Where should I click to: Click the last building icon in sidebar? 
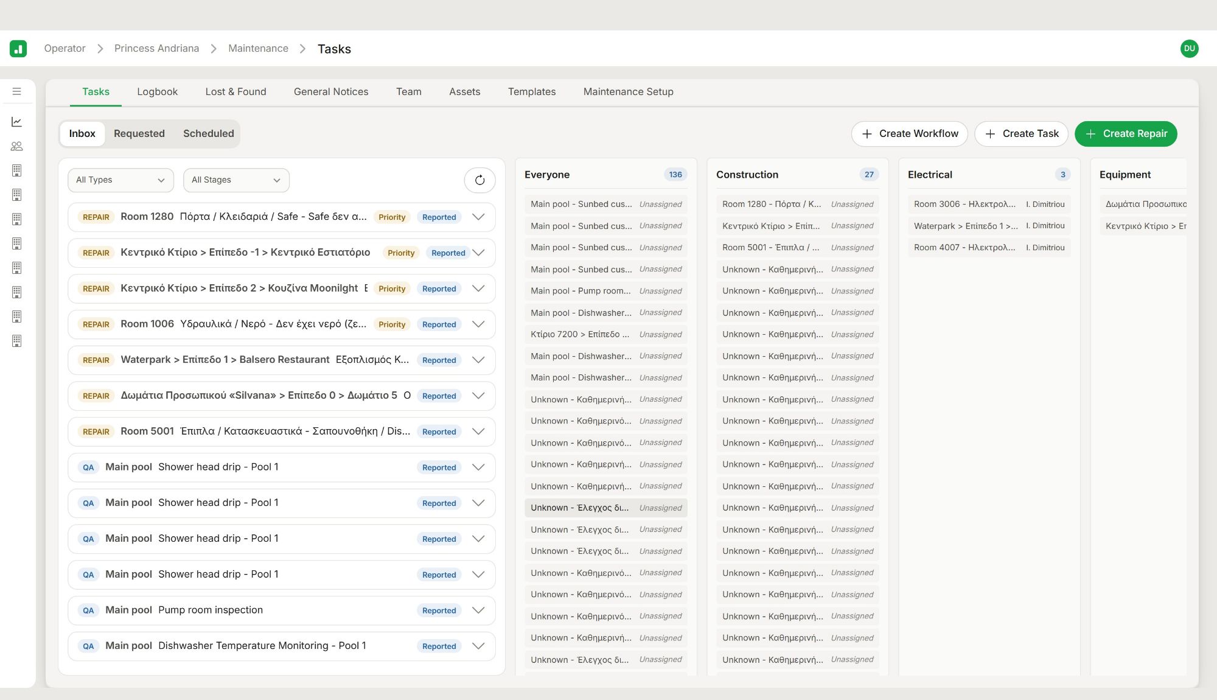17,341
